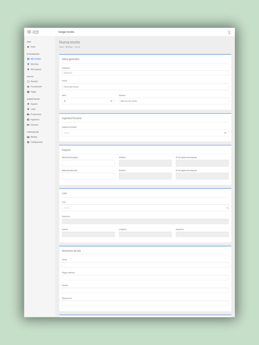Expand the Ingeniero firmante dropdown
Screen dimensions: 259x345
tap(145, 133)
